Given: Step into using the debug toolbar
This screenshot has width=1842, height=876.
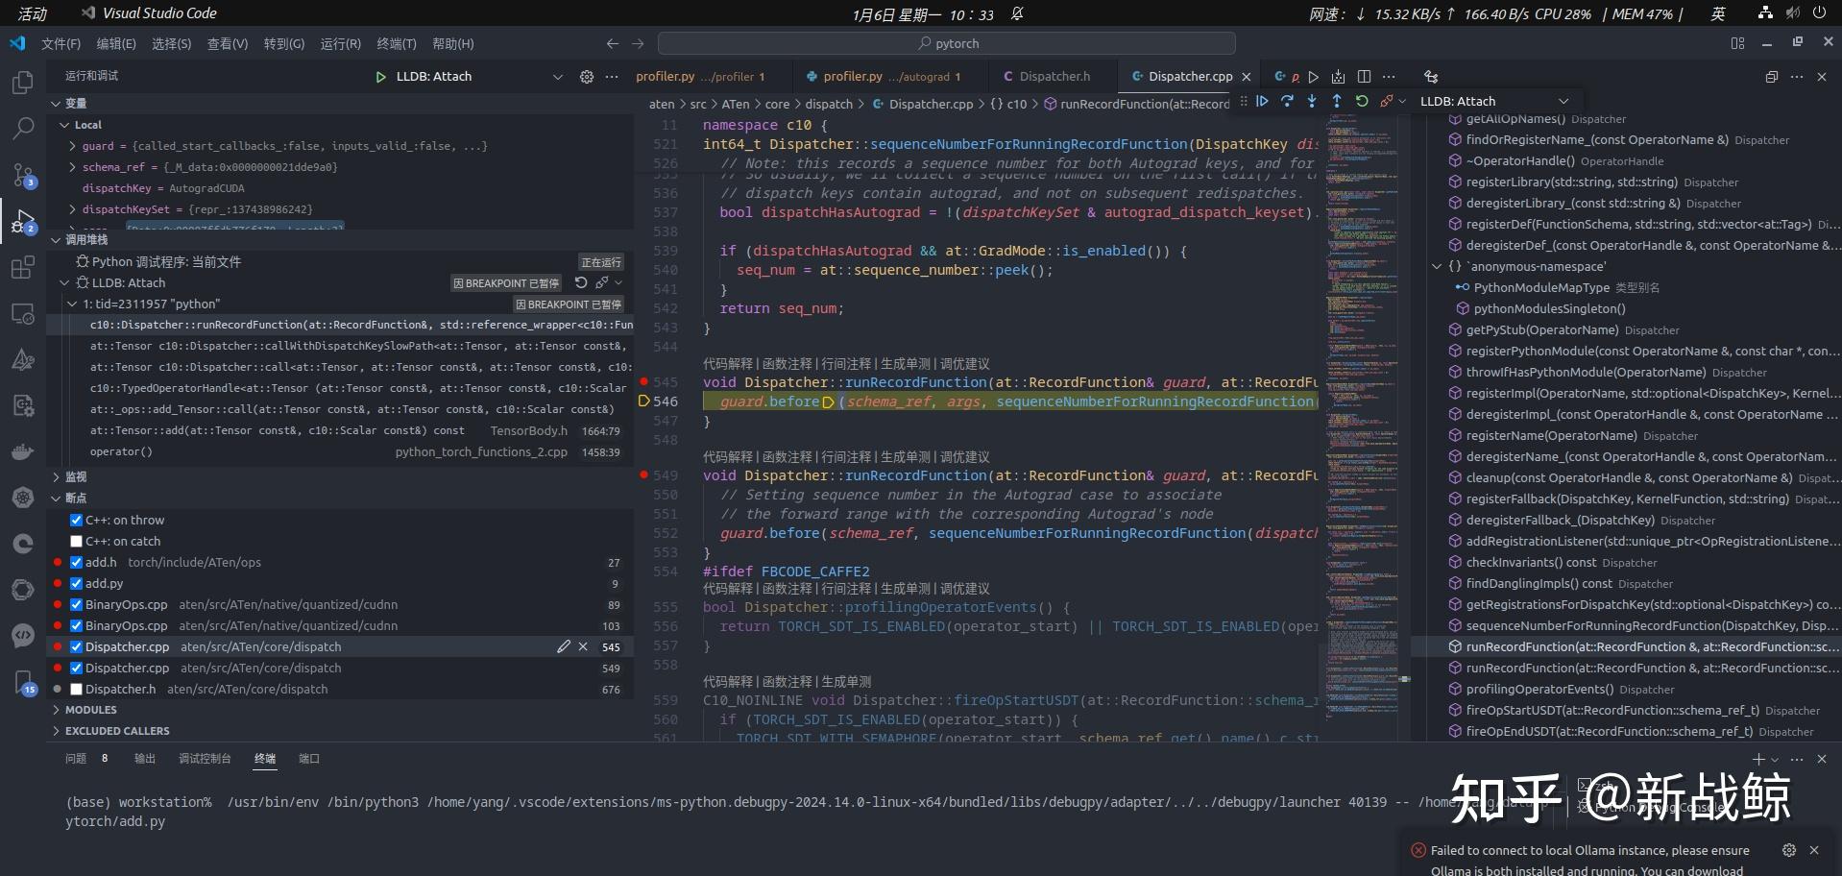Looking at the screenshot, I should coord(1312,101).
